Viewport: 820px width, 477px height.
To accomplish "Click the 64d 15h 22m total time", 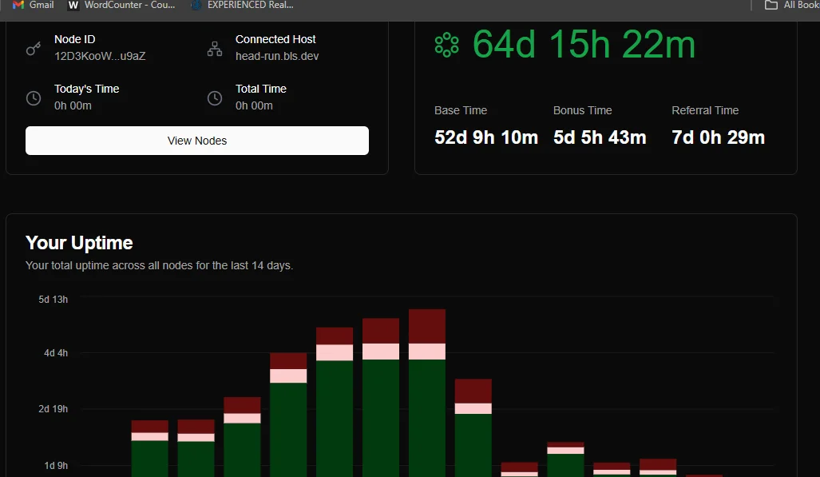I will [x=584, y=44].
